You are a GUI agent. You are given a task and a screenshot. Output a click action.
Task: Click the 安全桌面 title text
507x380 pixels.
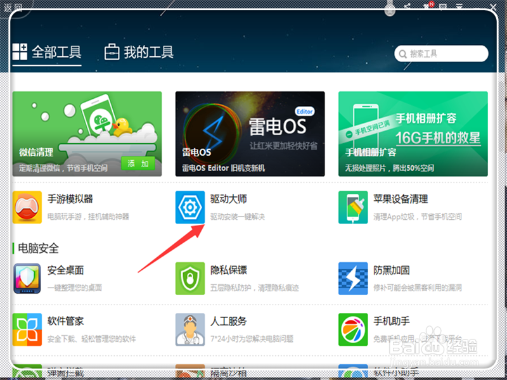tap(66, 270)
